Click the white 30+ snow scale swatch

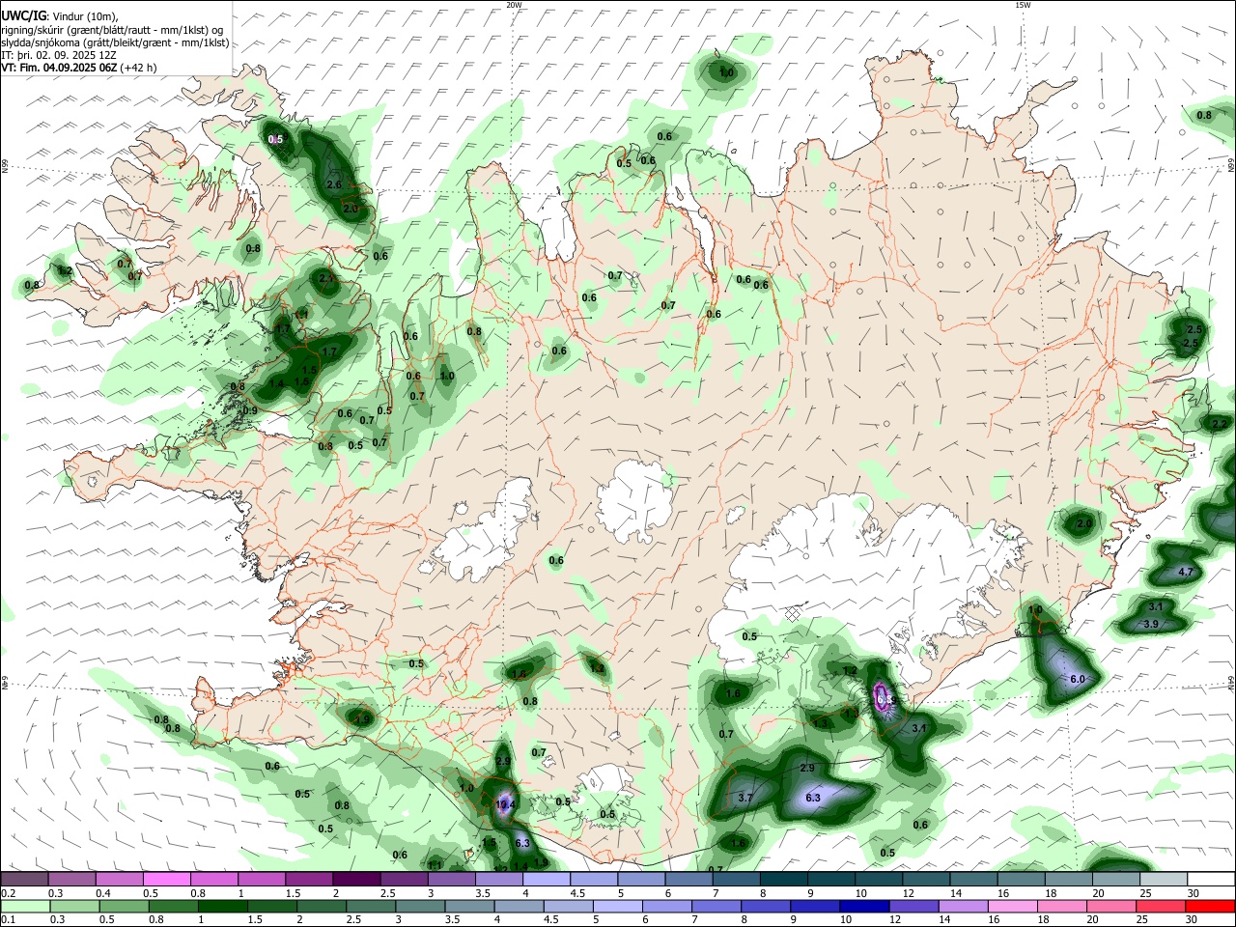click(1211, 879)
